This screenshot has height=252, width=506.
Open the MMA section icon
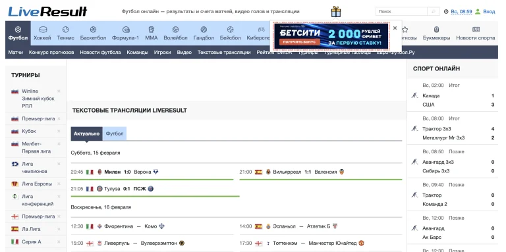pos(151,30)
